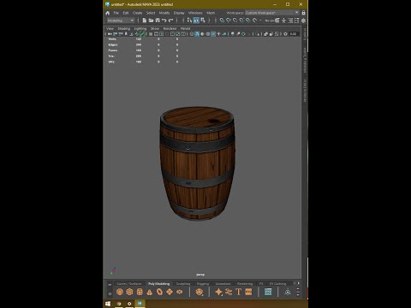411x308 pixels.
Task: Redo with the toolbar arrow icon
Action: (170, 21)
